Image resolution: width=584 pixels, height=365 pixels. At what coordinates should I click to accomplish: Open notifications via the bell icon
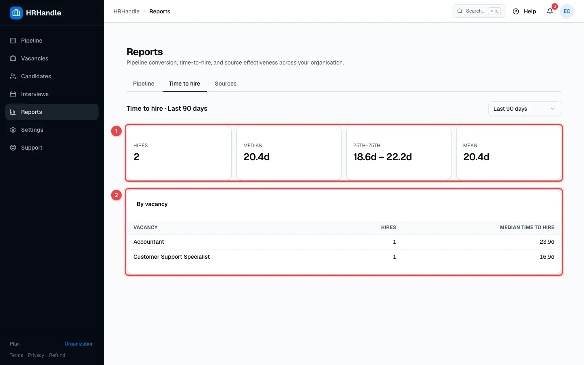[550, 11]
